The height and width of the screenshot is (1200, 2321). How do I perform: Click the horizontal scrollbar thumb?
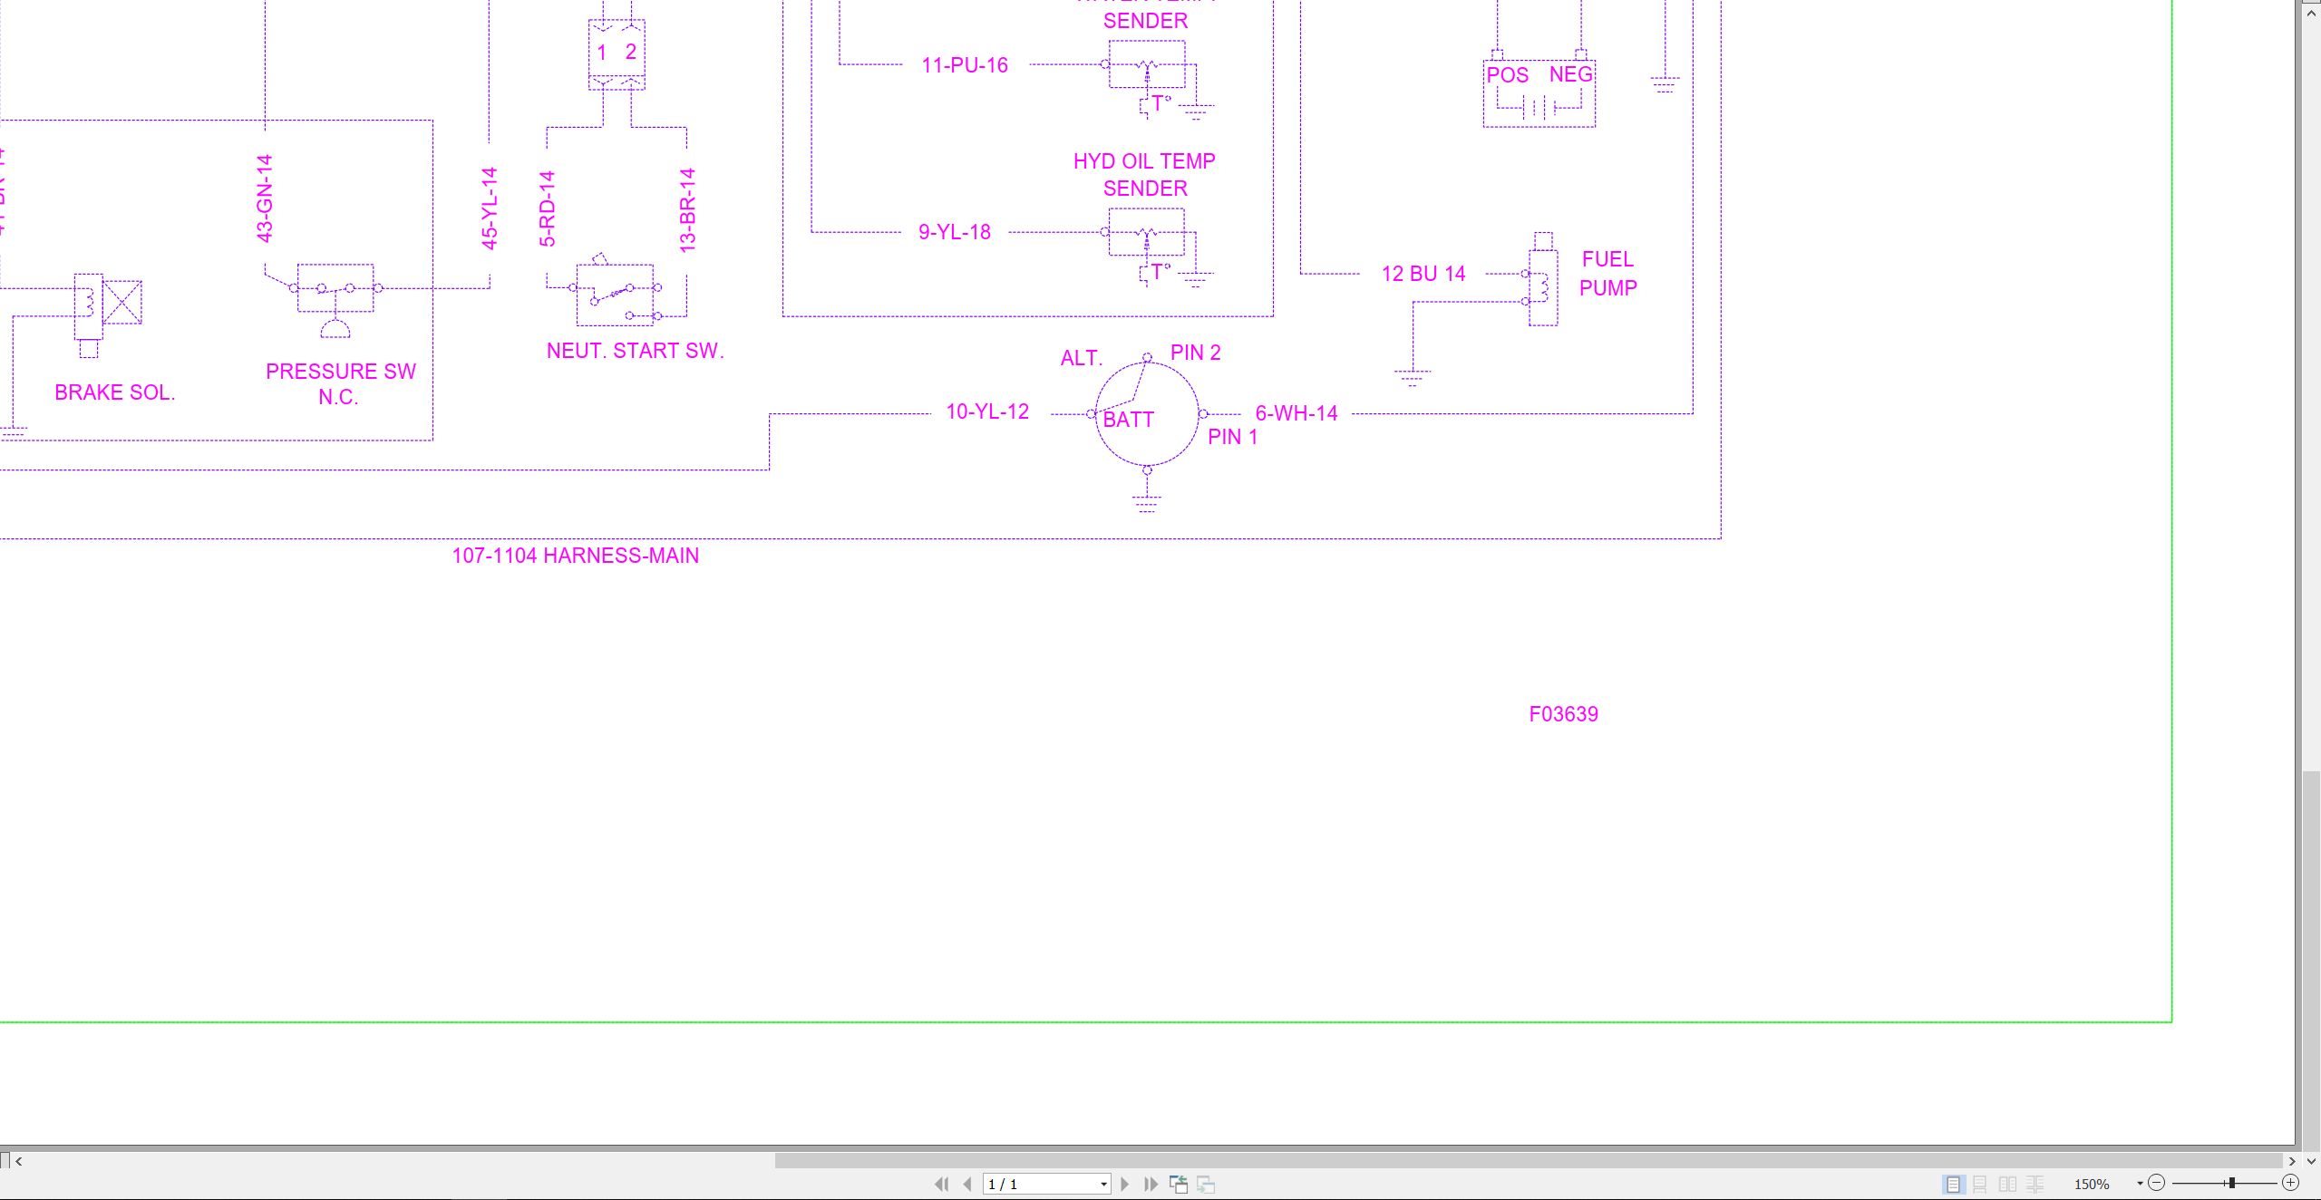[1529, 1160]
